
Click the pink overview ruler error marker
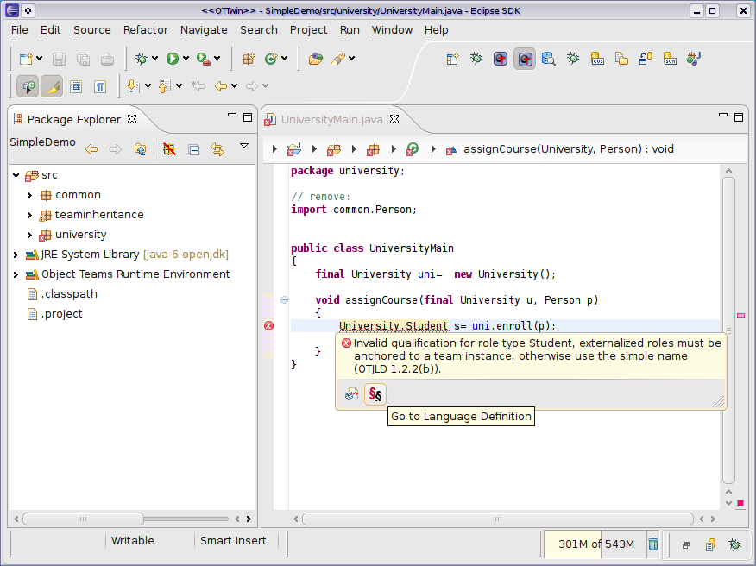point(741,315)
